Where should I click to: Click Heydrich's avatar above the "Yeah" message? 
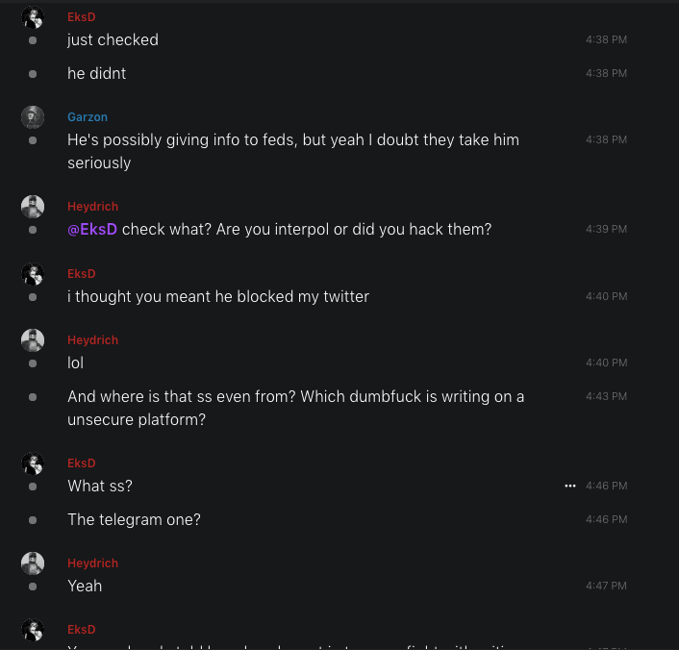click(33, 563)
